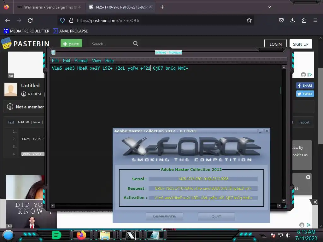The height and width of the screenshot is (242, 323).
Task: Open the Firefox downloads panel
Action: pyautogui.click(x=292, y=20)
